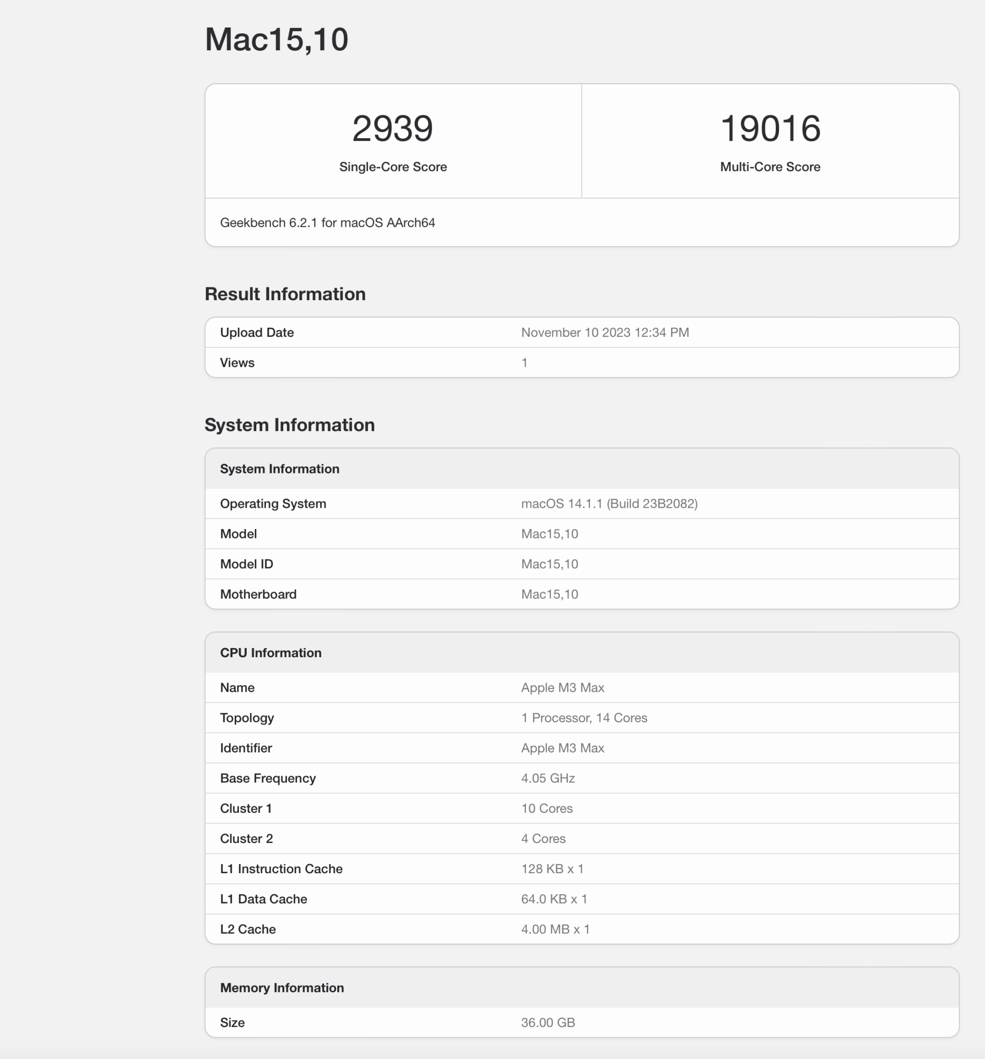Viewport: 985px width, 1059px height.
Task: Click the "Topology" row label
Action: (247, 718)
